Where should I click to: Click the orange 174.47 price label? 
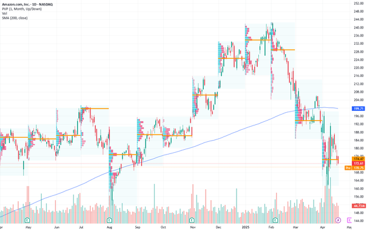(x=359, y=159)
